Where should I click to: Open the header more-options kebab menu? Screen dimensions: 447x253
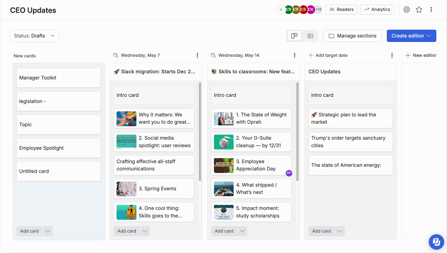click(431, 10)
